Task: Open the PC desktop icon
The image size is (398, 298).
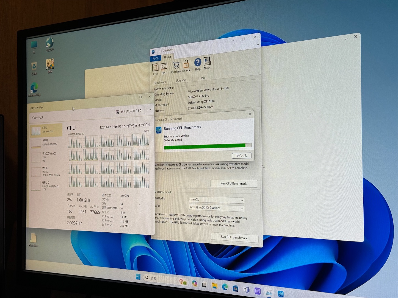Action: (x=34, y=47)
